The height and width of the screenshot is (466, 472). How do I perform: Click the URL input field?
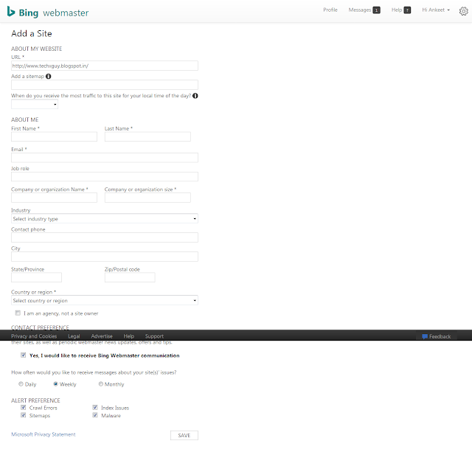click(105, 66)
